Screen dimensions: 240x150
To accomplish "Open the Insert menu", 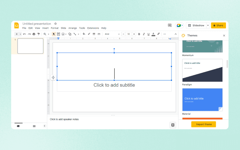I will click(45, 28).
